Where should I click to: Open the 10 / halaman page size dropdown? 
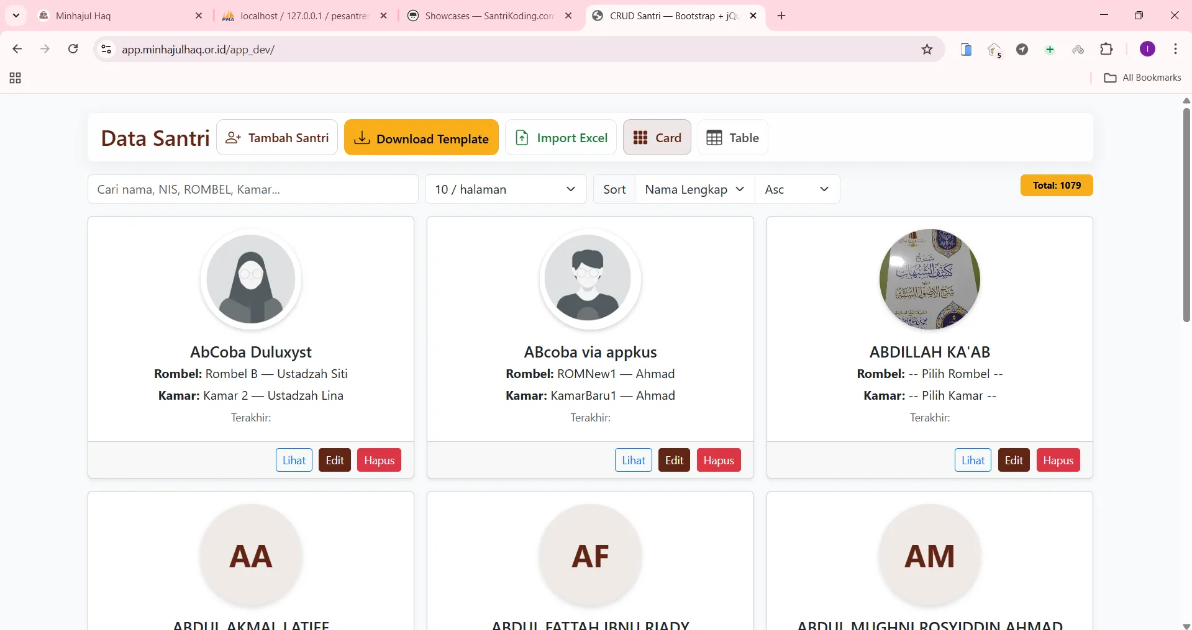506,189
